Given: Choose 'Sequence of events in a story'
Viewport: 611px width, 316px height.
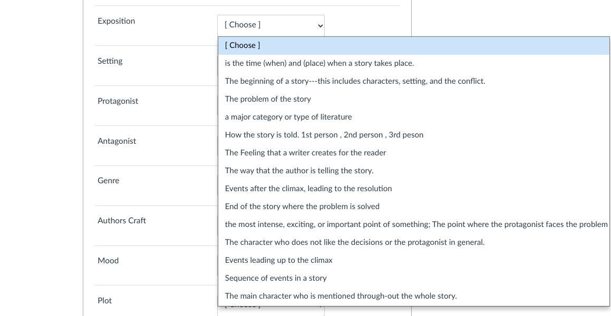Looking at the screenshot, I should (276, 278).
